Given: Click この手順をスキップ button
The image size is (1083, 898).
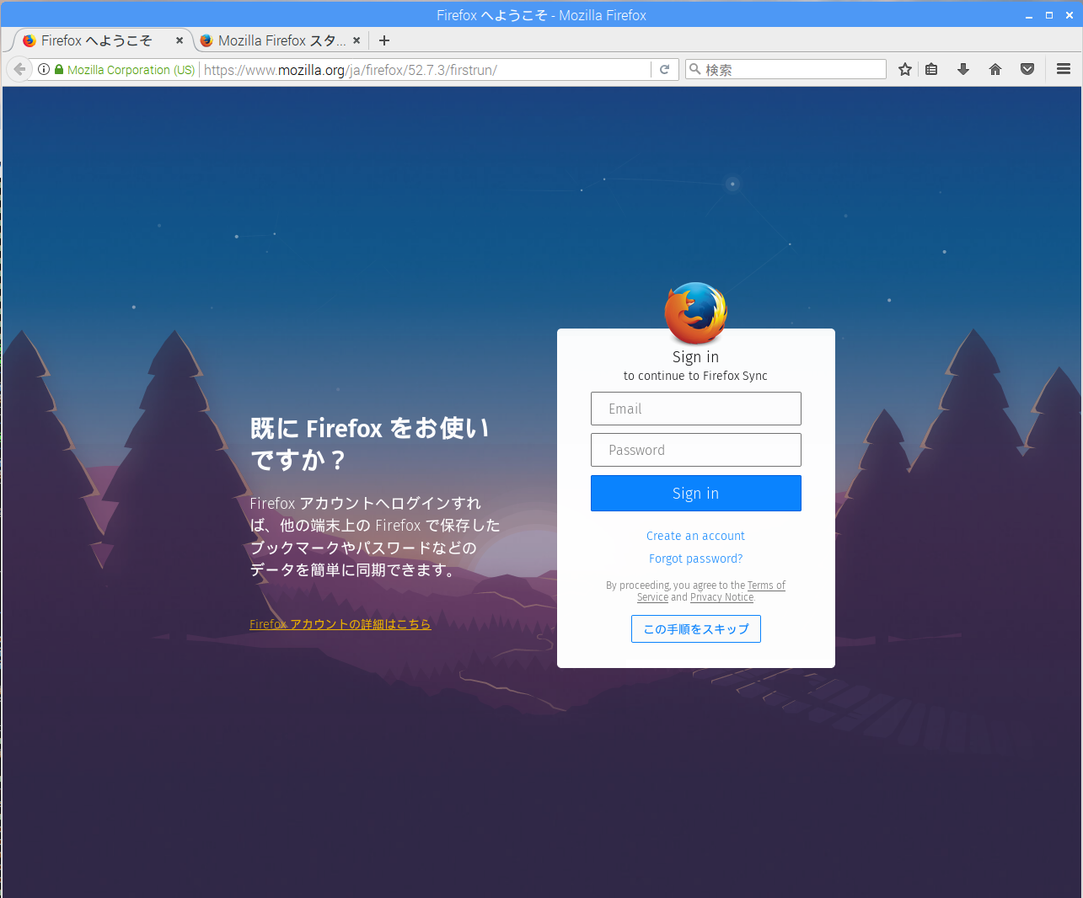Looking at the screenshot, I should tap(696, 629).
